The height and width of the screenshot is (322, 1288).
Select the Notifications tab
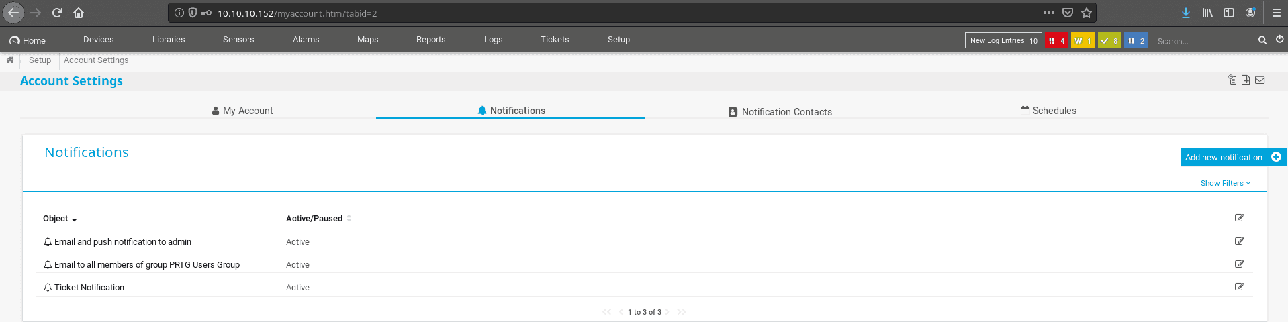[x=511, y=111]
